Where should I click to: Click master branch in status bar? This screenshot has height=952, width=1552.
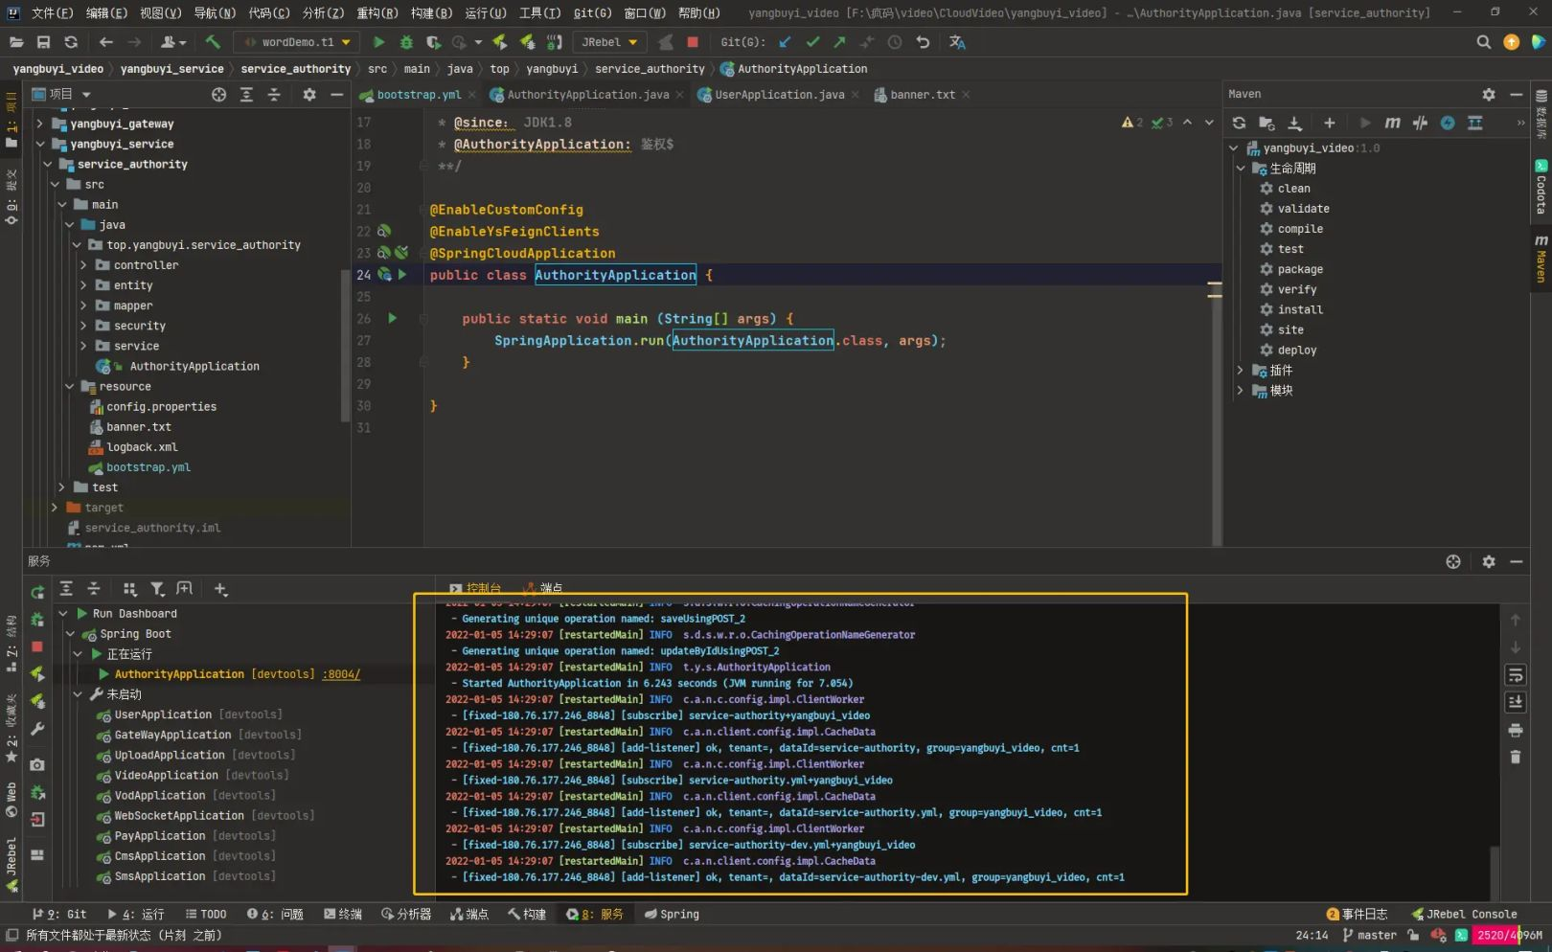(x=1370, y=936)
